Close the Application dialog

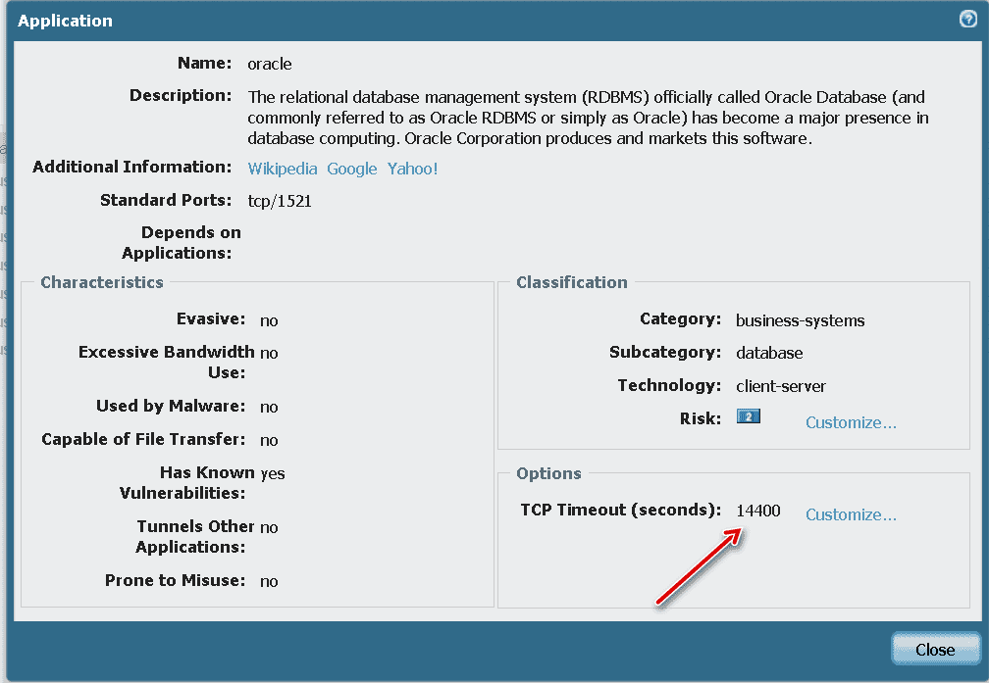click(x=935, y=649)
